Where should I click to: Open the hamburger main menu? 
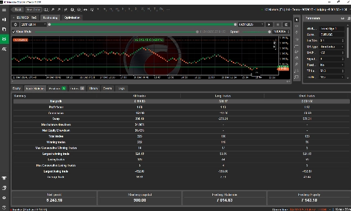click(x=4, y=9)
